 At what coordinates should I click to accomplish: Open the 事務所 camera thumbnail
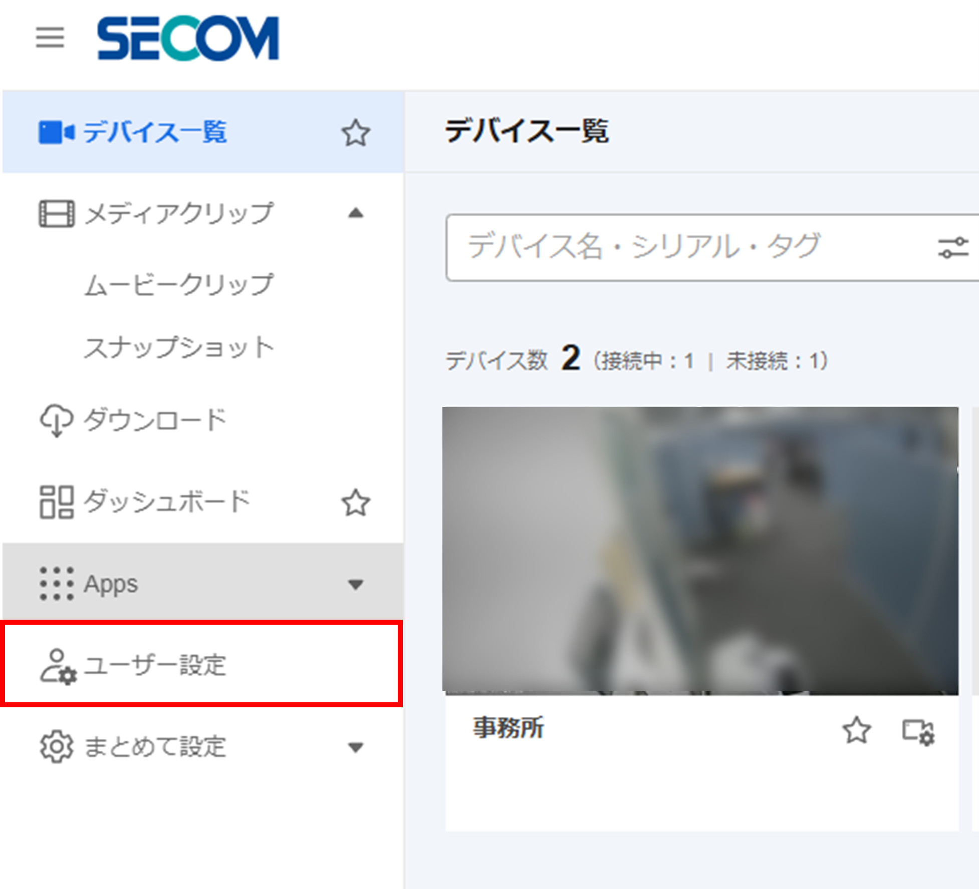pyautogui.click(x=700, y=551)
